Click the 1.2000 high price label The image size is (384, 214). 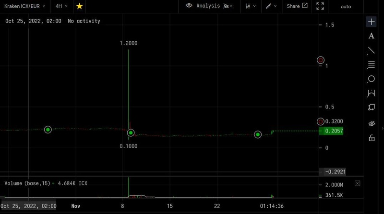pyautogui.click(x=129, y=43)
